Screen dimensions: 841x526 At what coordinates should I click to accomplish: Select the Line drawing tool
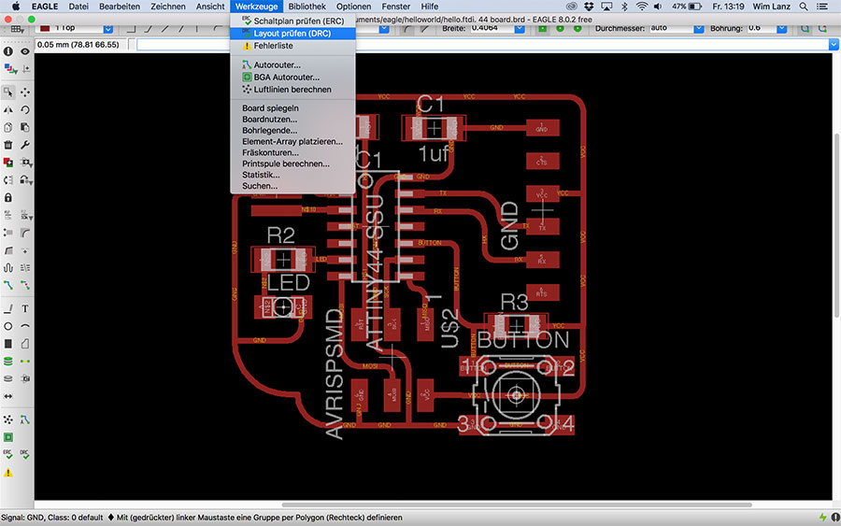pyautogui.click(x=8, y=309)
